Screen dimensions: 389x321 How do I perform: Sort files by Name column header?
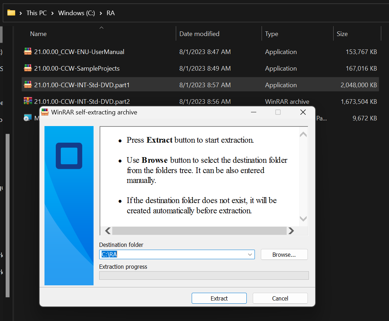[x=38, y=34]
